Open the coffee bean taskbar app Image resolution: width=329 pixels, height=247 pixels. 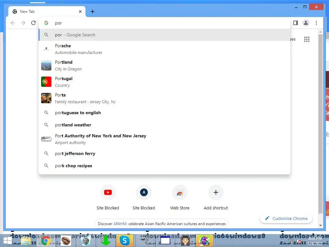pos(66,241)
